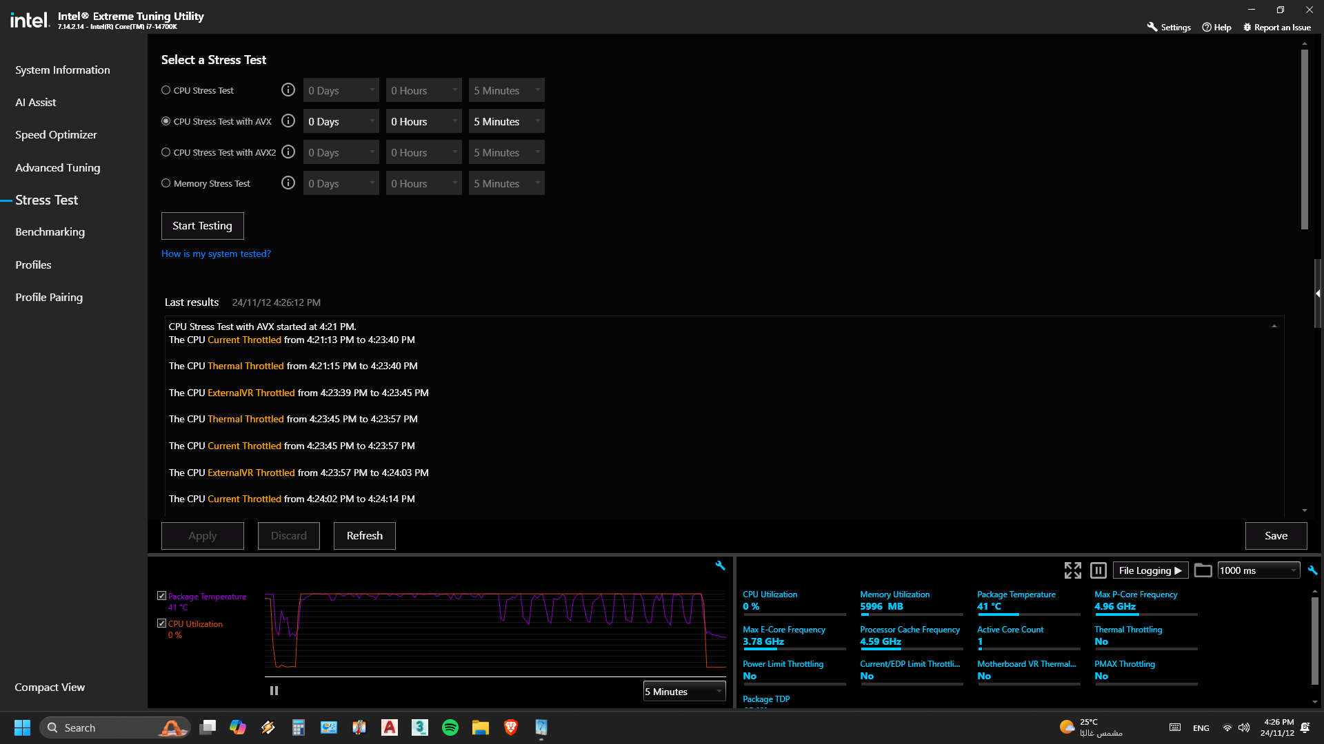Screen dimensions: 1324x744
Task: Open Windows Start menu
Action: (x=22, y=727)
